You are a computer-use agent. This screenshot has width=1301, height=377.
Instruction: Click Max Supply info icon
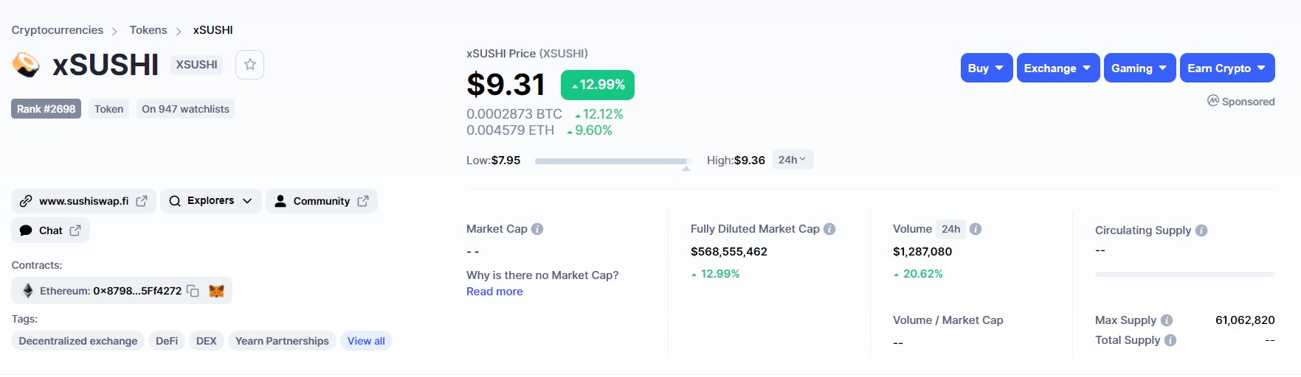[x=1167, y=320]
